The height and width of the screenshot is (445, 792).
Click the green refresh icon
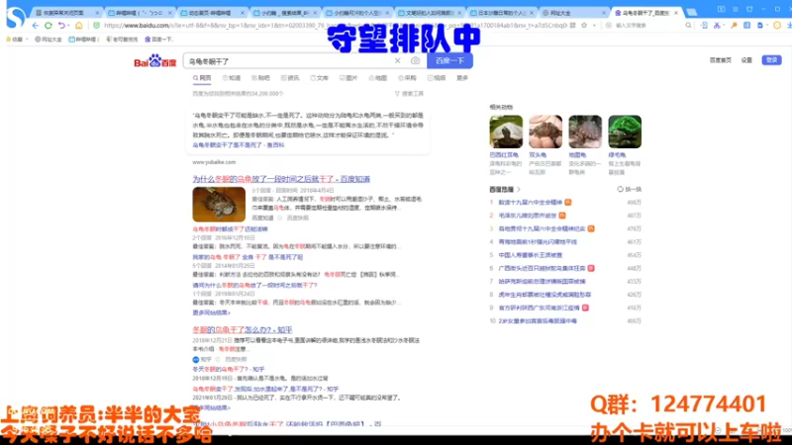click(49, 26)
